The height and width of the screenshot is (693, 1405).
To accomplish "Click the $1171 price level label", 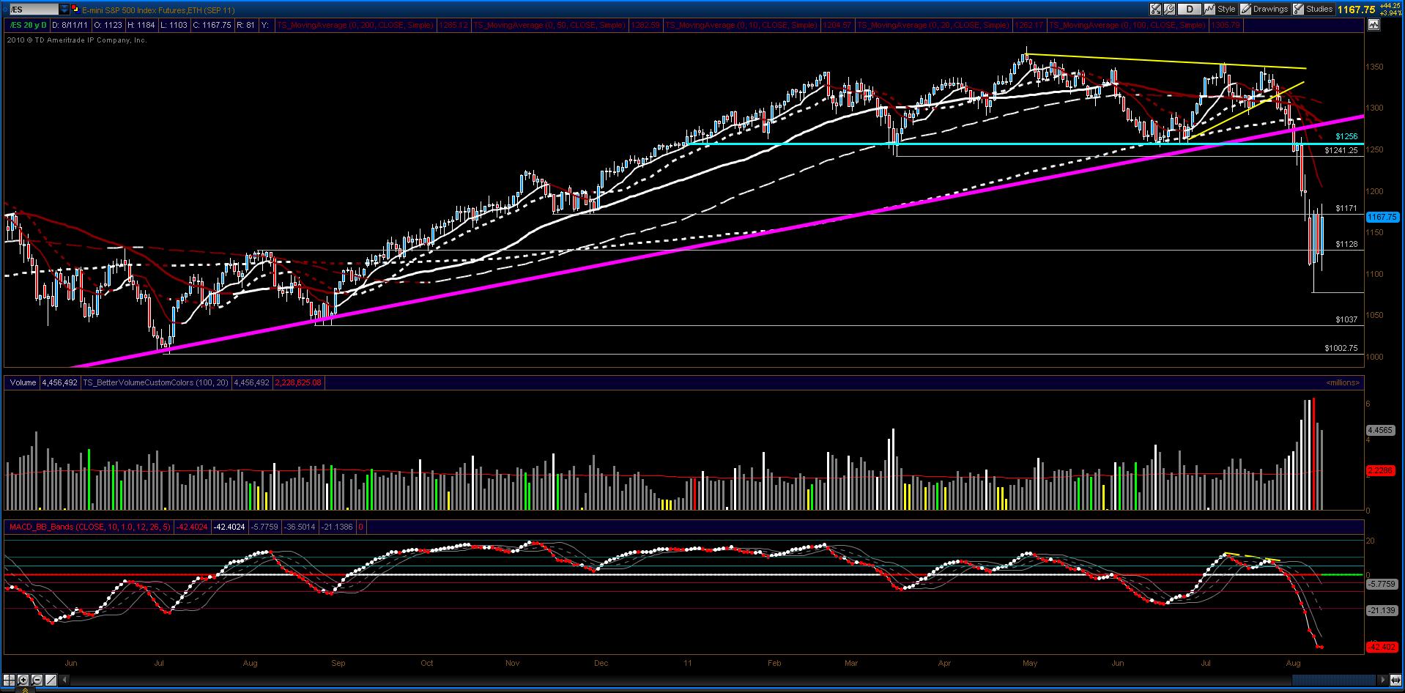I will coord(1346,208).
